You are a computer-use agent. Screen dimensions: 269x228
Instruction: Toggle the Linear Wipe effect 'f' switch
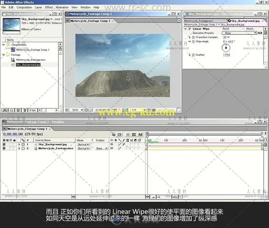pos(189,29)
